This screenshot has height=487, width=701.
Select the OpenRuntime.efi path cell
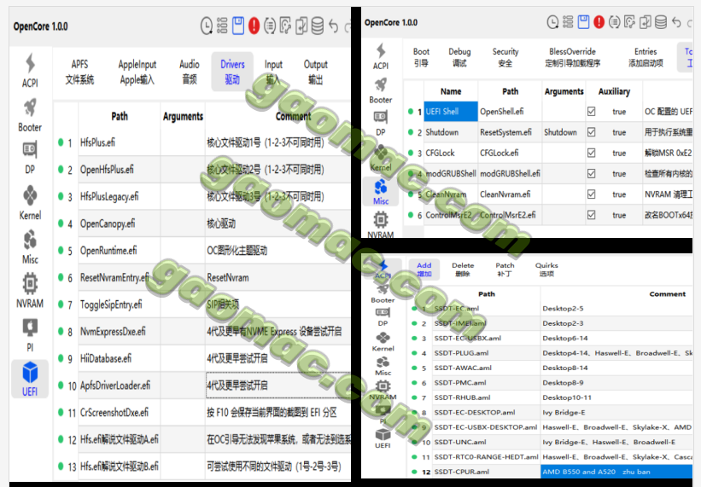point(119,251)
